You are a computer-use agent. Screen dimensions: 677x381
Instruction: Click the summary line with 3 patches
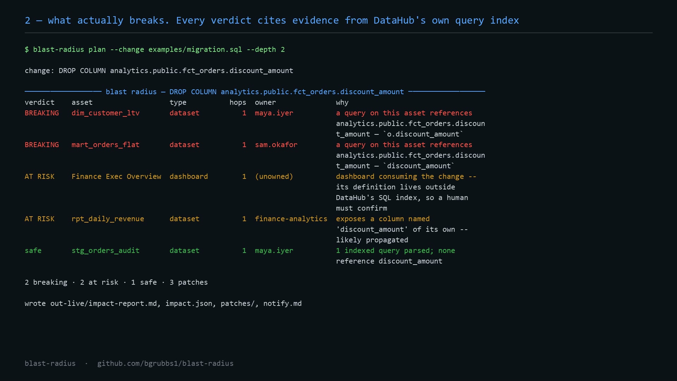[116, 282]
